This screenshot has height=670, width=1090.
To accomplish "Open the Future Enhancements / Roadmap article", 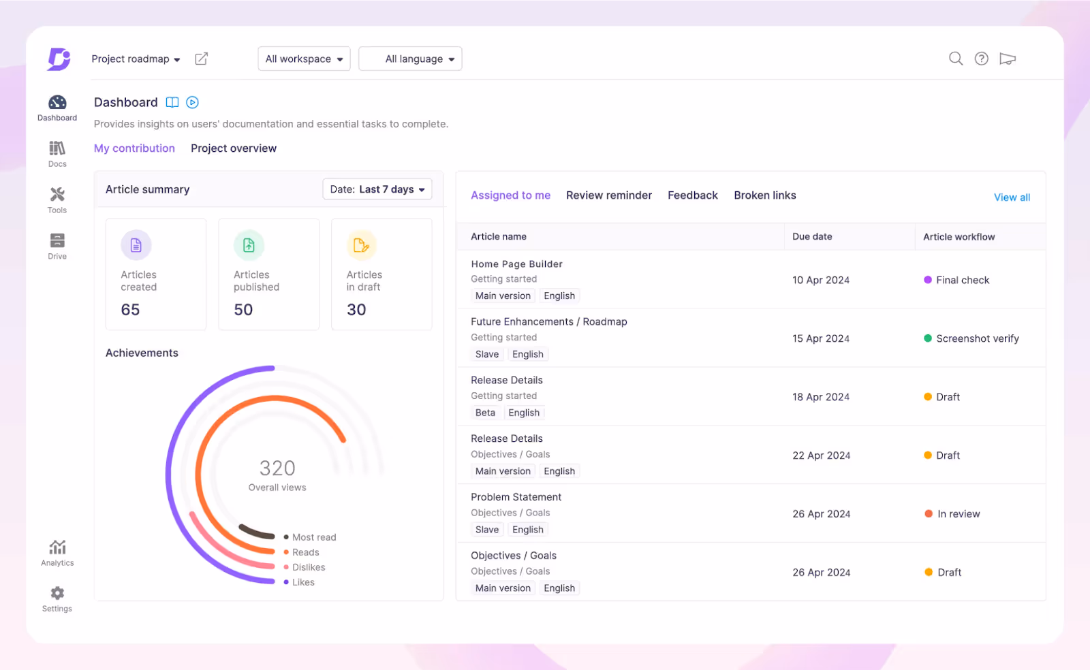I will click(549, 322).
